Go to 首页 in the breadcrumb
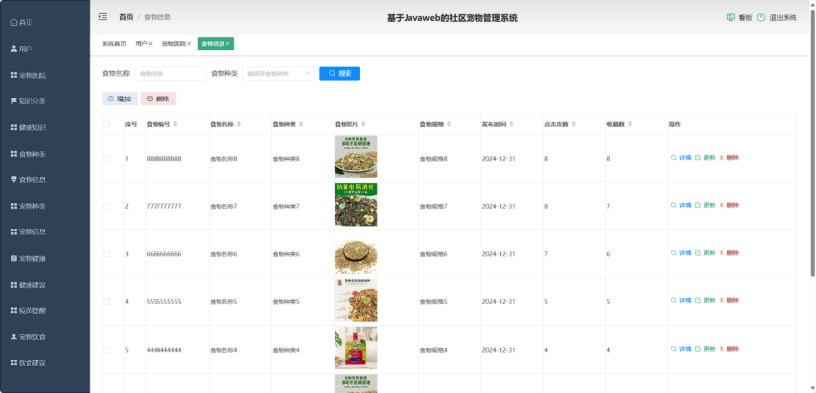This screenshot has height=393, width=816. [x=126, y=17]
